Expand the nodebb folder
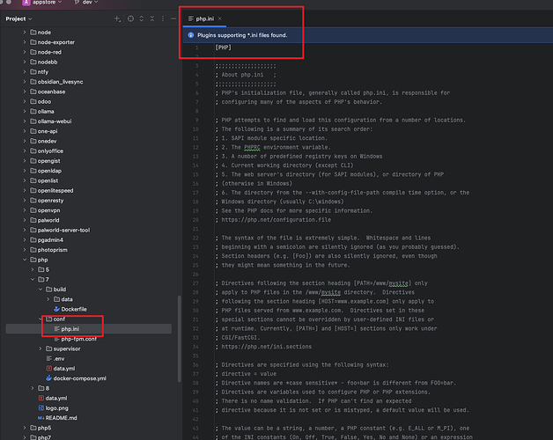The height and width of the screenshot is (440, 553). [x=25, y=62]
